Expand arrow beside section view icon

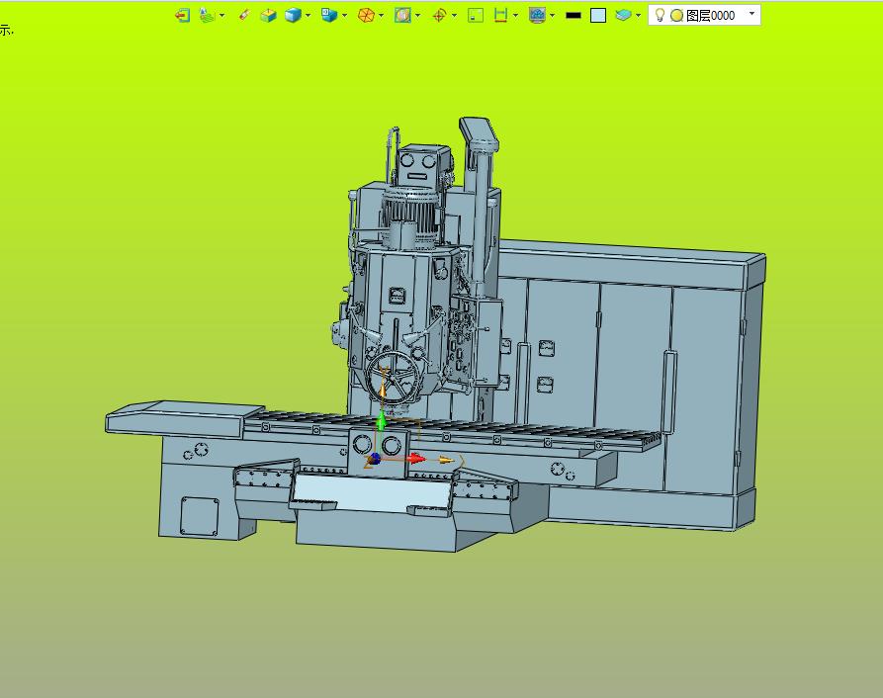pyautogui.click(x=418, y=15)
